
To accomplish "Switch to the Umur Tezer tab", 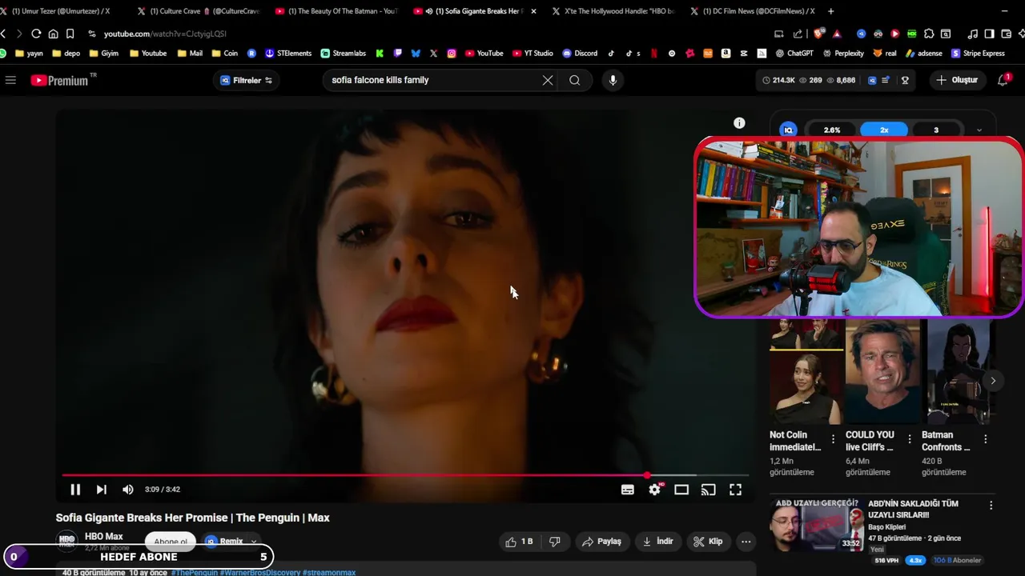I will coord(60,11).
